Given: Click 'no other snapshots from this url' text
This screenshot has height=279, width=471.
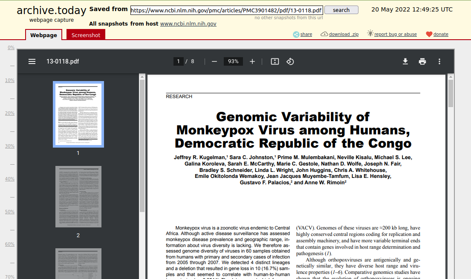Looking at the screenshot, I should click(x=289, y=18).
